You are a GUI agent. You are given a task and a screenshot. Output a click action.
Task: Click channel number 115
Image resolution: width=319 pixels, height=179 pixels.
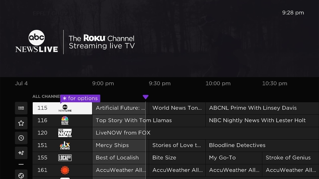pos(42,108)
